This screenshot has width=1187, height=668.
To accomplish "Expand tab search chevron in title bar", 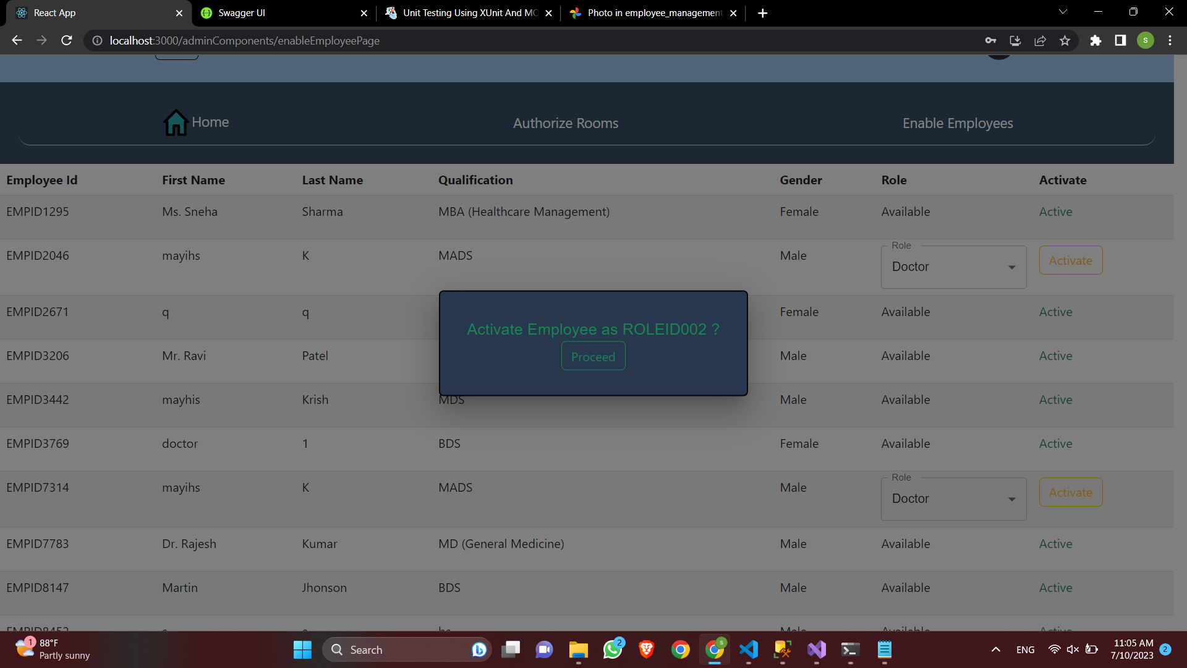I will [1063, 12].
